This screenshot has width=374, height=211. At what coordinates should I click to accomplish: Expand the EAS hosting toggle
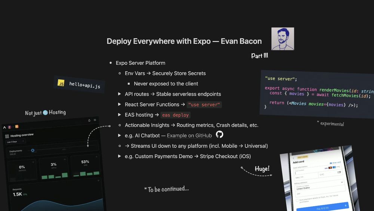pos(120,115)
